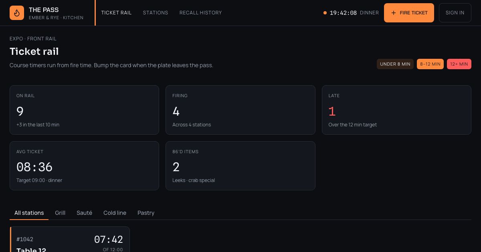Click the Avg Ticket stat card

[84, 166]
